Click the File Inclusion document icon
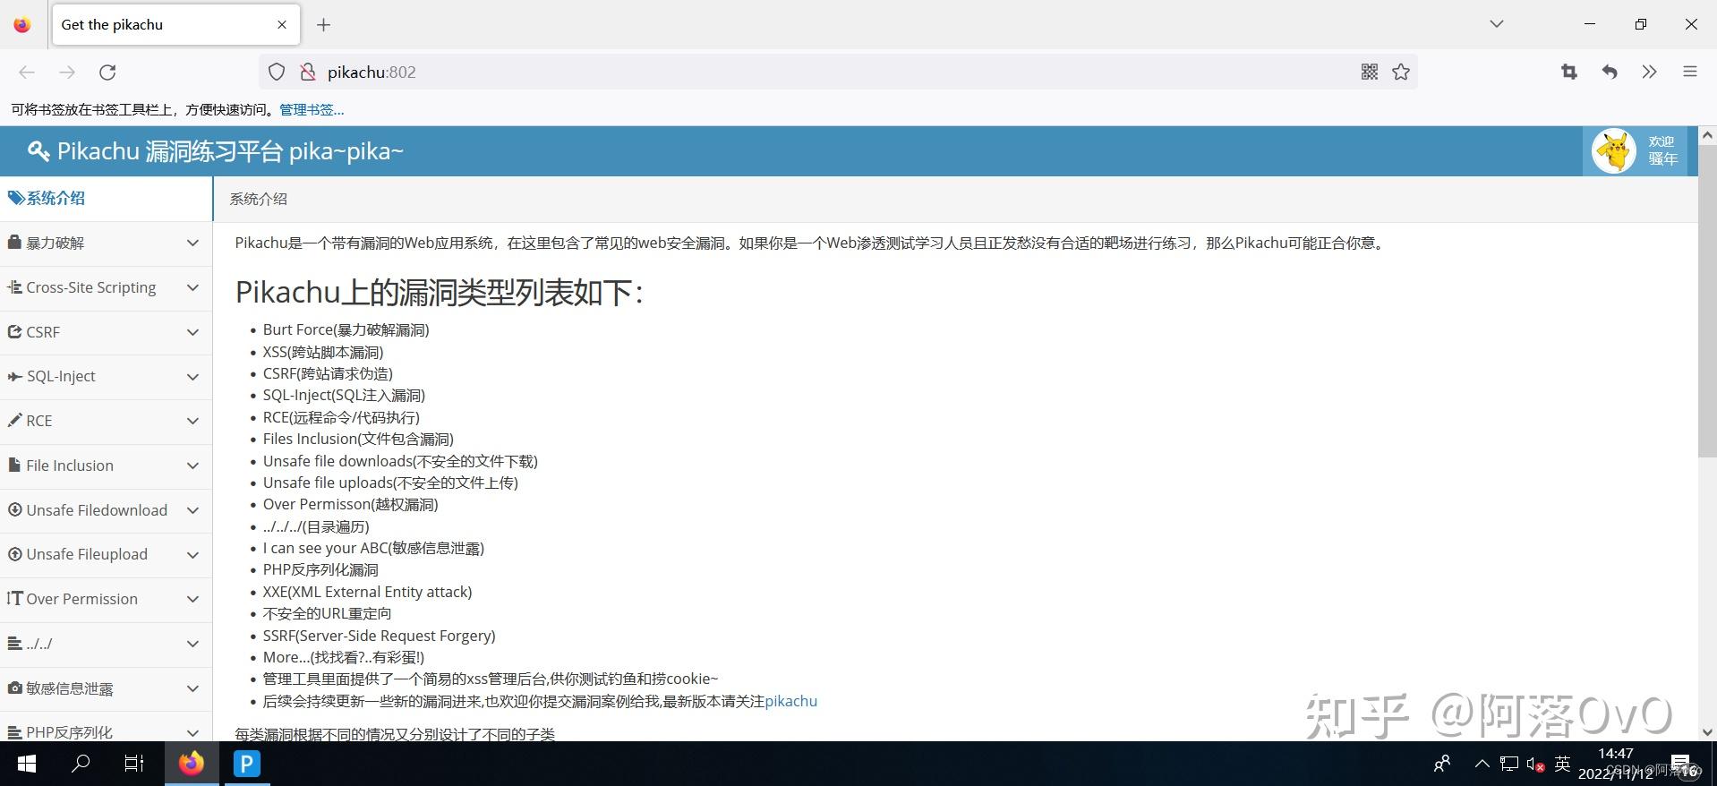The image size is (1717, 786). pyautogui.click(x=14, y=466)
